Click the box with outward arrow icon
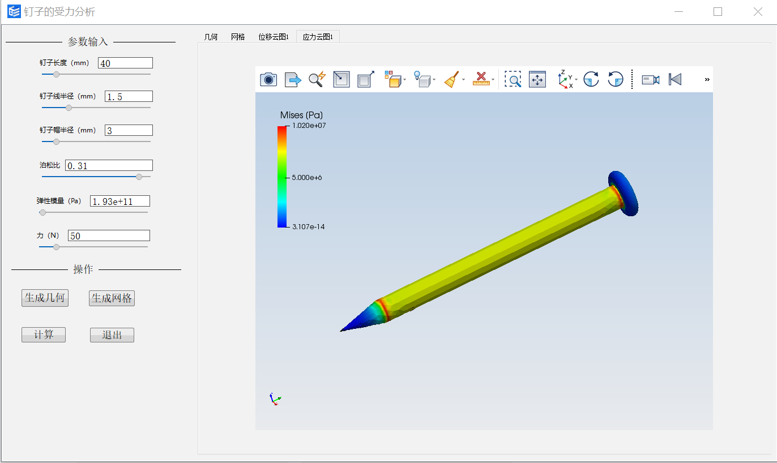The height and width of the screenshot is (463, 777). pyautogui.click(x=366, y=80)
